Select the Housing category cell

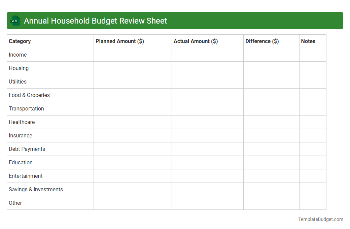click(x=19, y=68)
